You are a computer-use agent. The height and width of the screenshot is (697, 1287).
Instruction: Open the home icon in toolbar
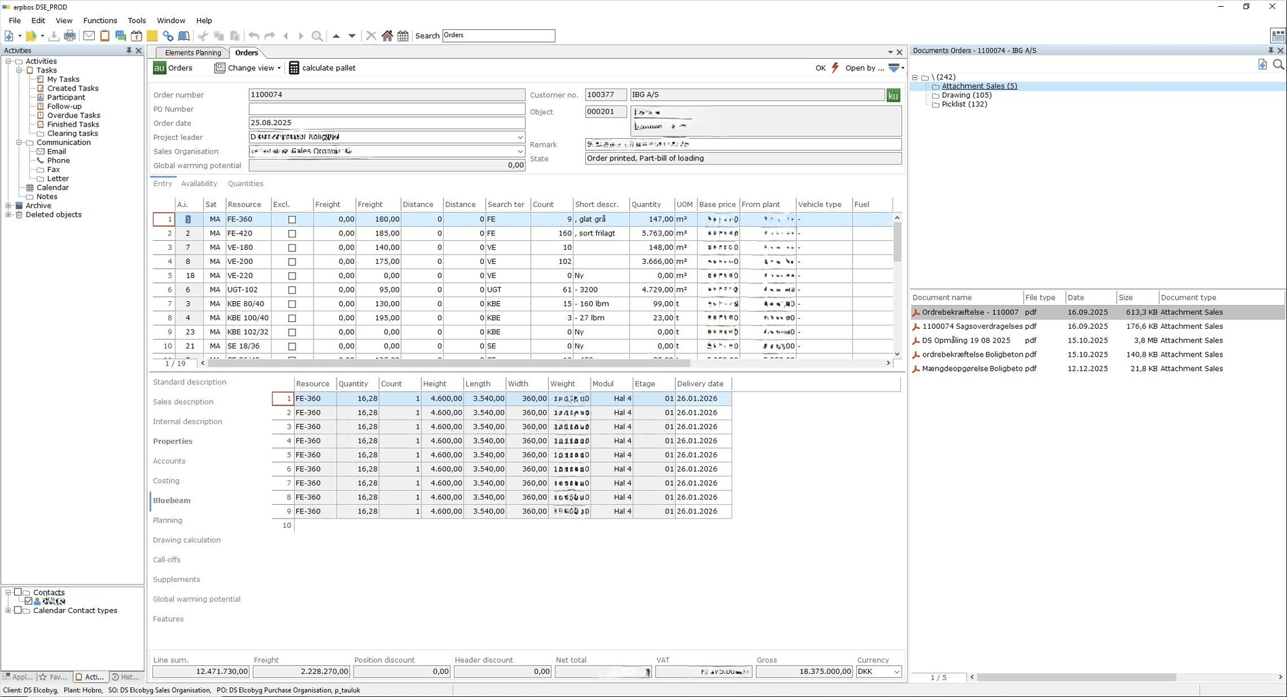click(x=387, y=36)
